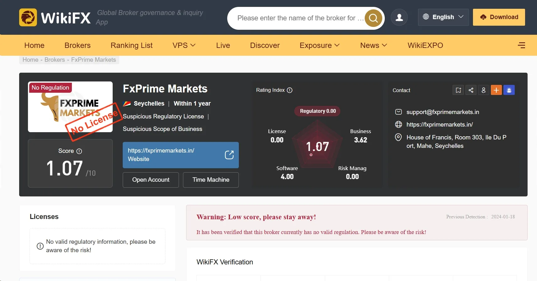Click the share icon in Contact panel
This screenshot has width=537, height=281.
click(x=471, y=90)
